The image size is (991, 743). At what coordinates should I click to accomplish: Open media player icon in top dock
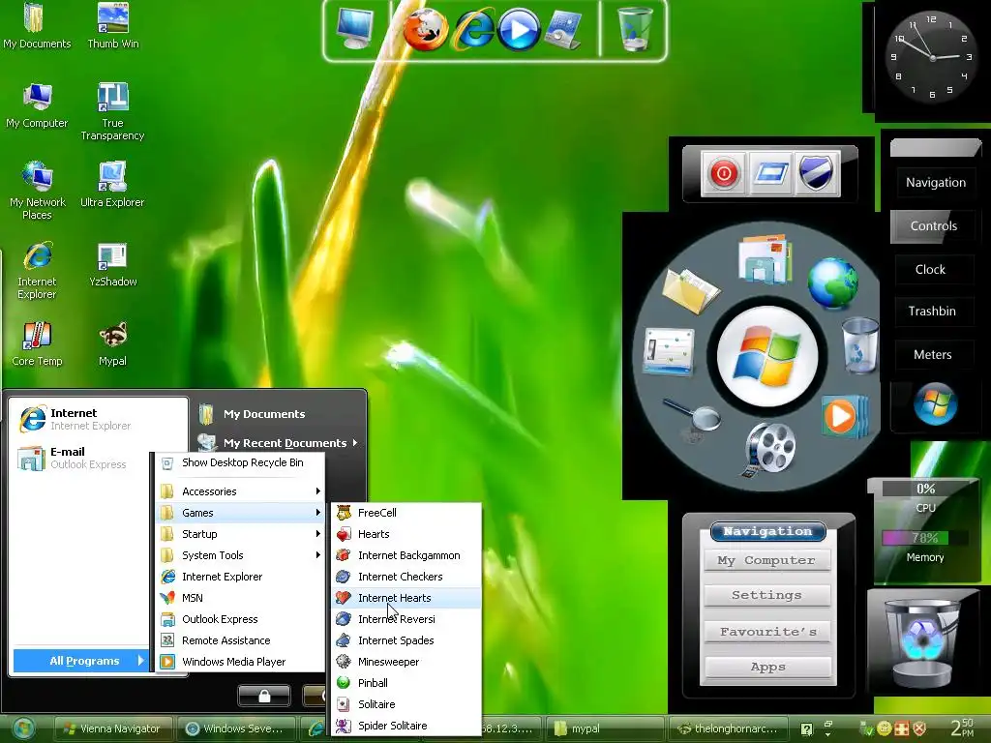(519, 30)
